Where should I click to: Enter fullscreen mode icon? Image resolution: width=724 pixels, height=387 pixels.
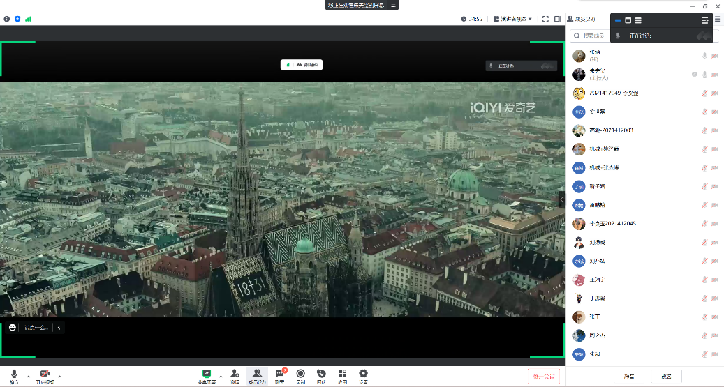(x=546, y=19)
